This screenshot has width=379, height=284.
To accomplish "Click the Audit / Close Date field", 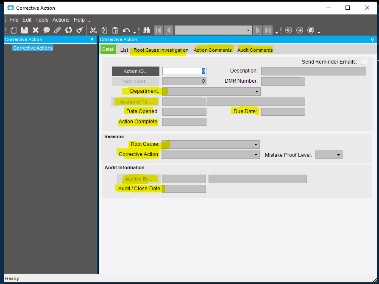I will tap(184, 189).
